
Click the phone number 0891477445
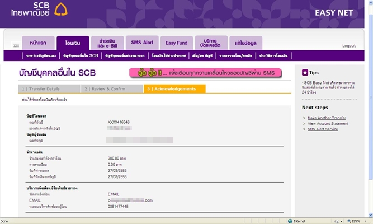(x=118, y=207)
